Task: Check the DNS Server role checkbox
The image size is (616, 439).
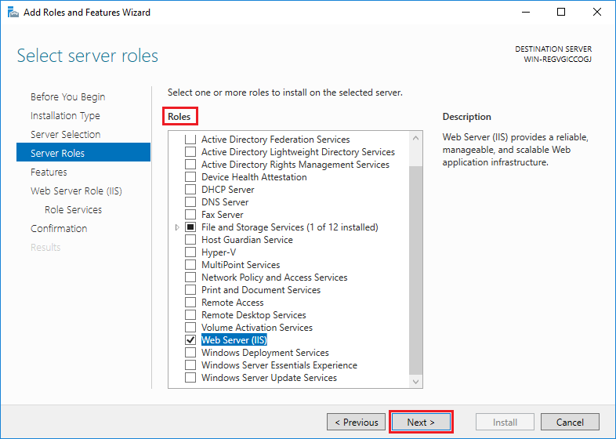Action: tap(190, 202)
